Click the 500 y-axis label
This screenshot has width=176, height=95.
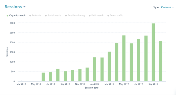click(13, 71)
